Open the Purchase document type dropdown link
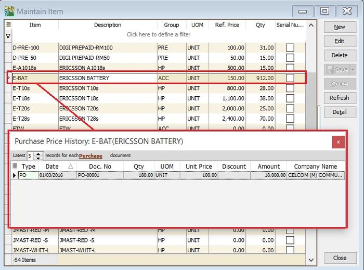 point(90,156)
